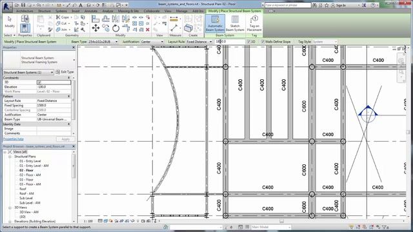This screenshot has width=413, height=232.
Task: Activate Sketch Beam System
Action: (x=235, y=23)
